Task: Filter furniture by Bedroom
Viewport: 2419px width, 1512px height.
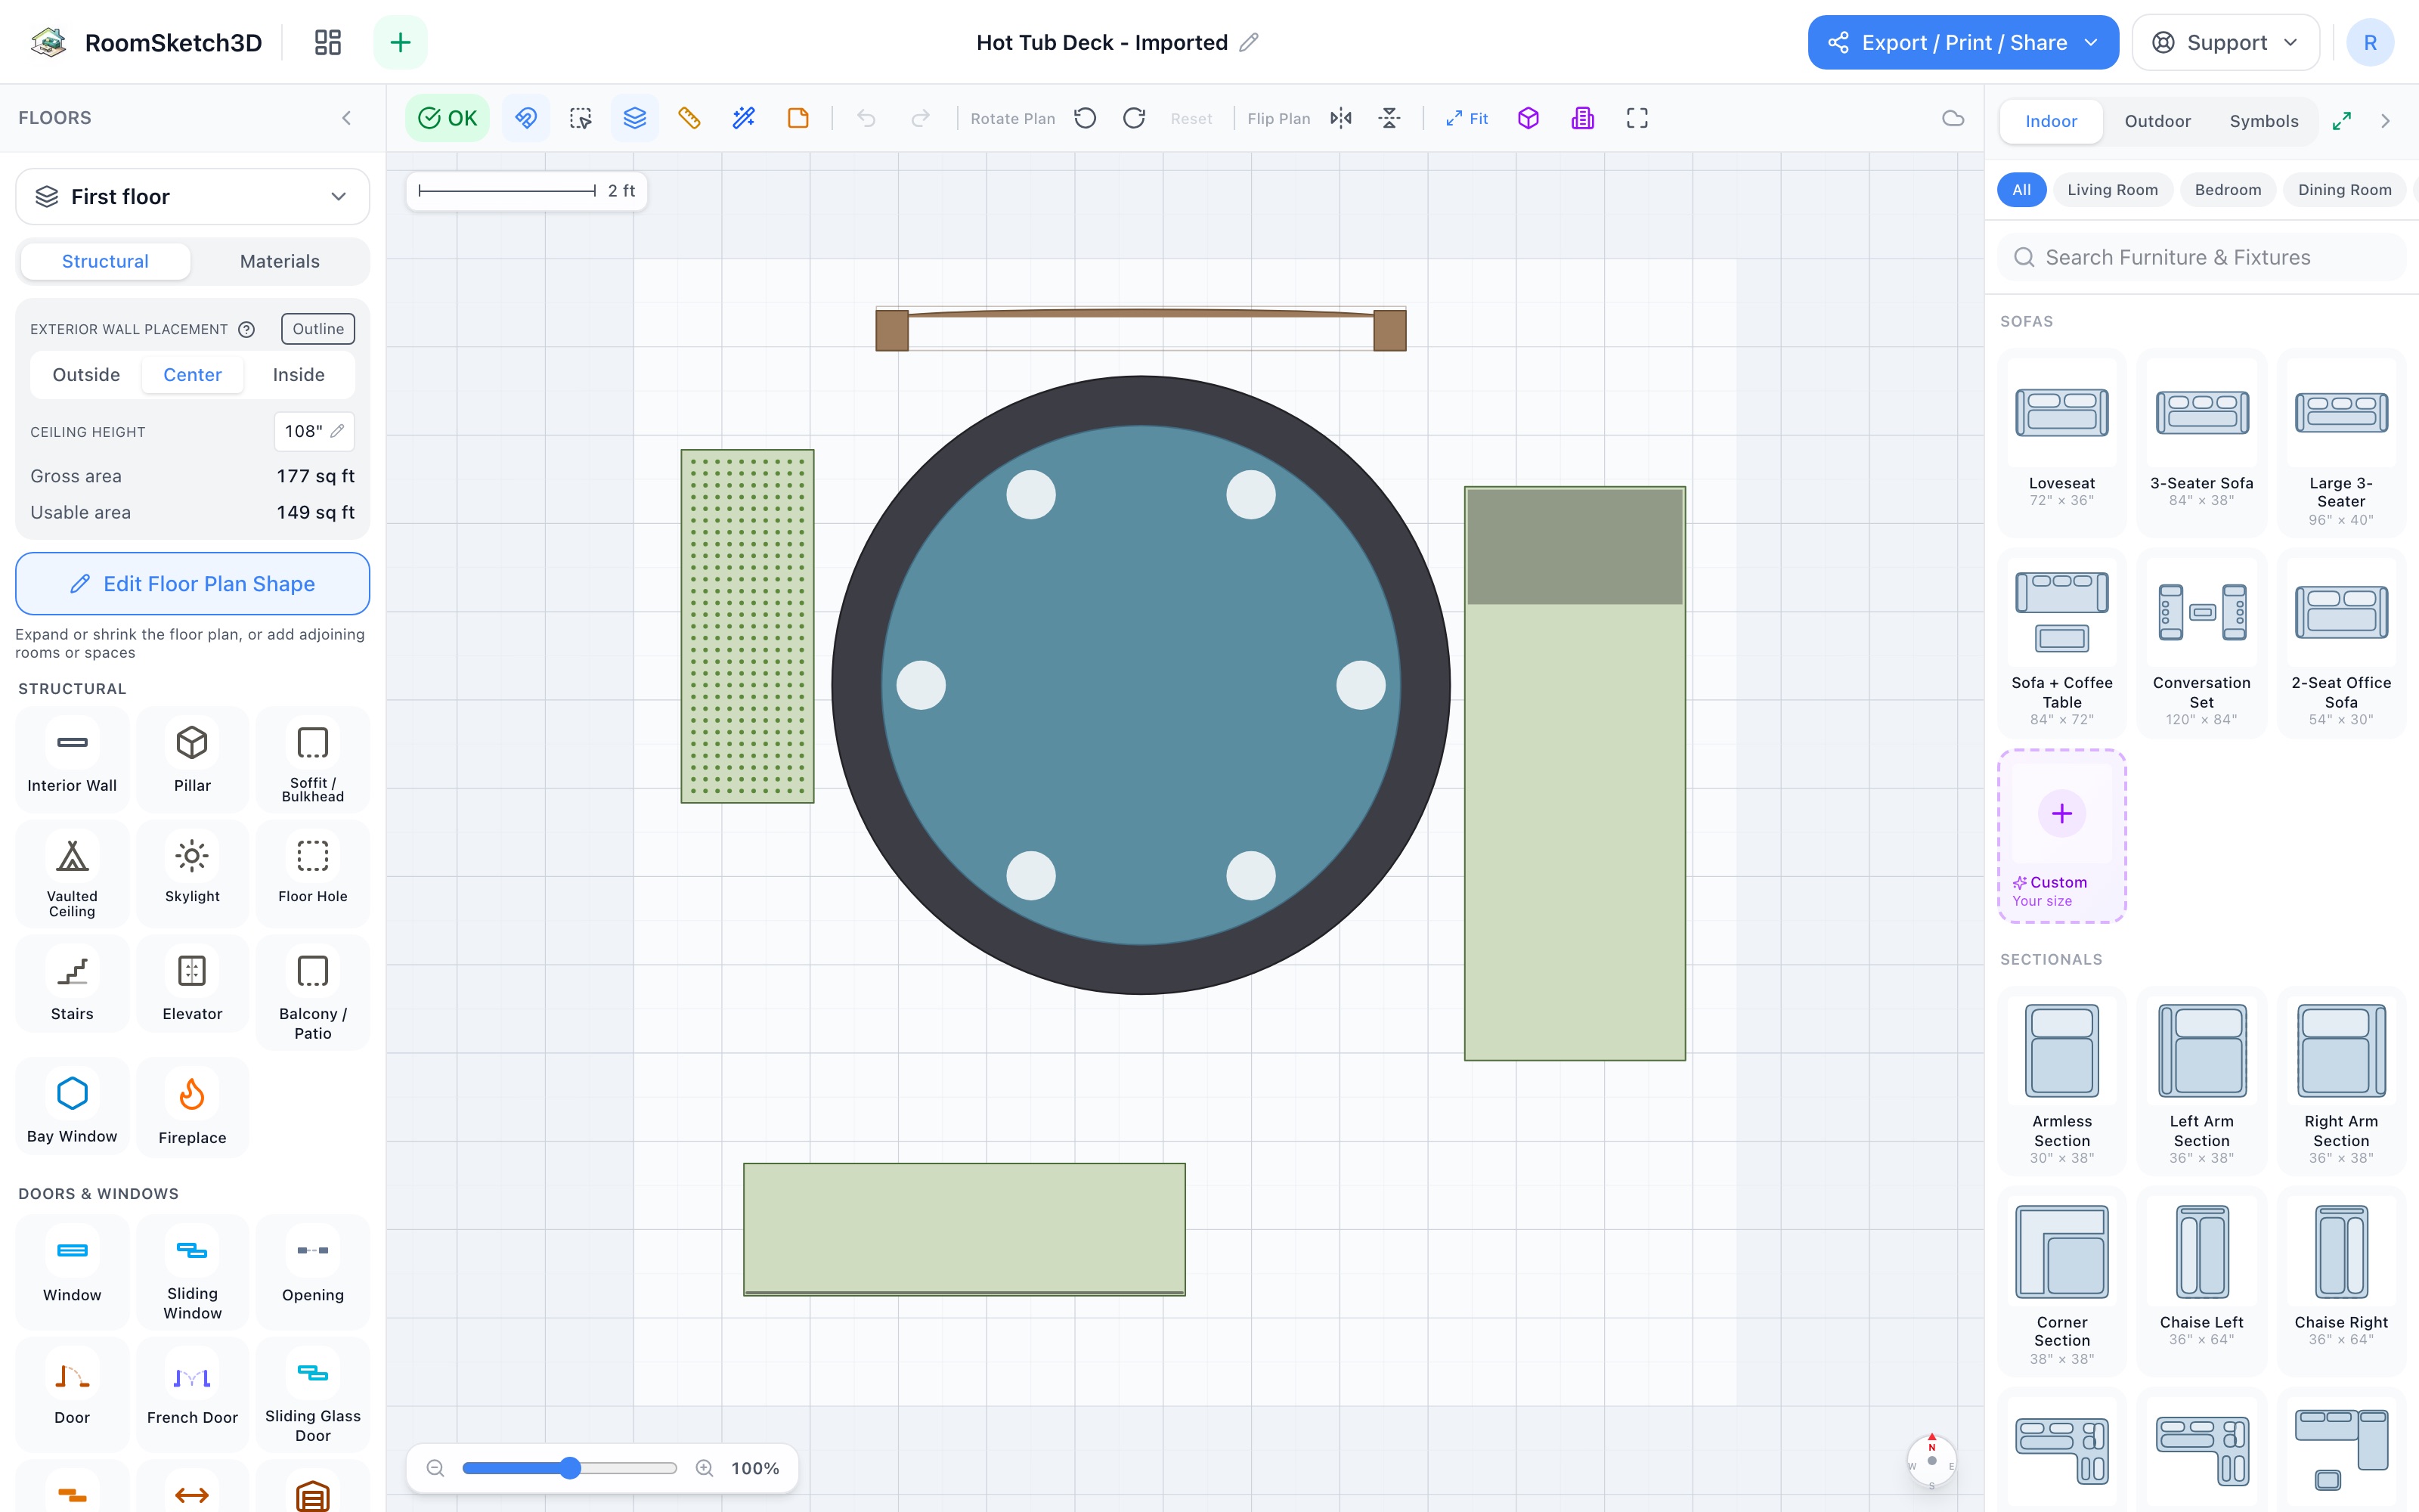Action: point(2227,190)
